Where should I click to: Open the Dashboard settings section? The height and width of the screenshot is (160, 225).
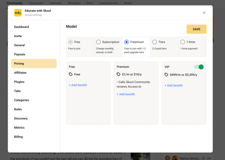(x=21, y=27)
